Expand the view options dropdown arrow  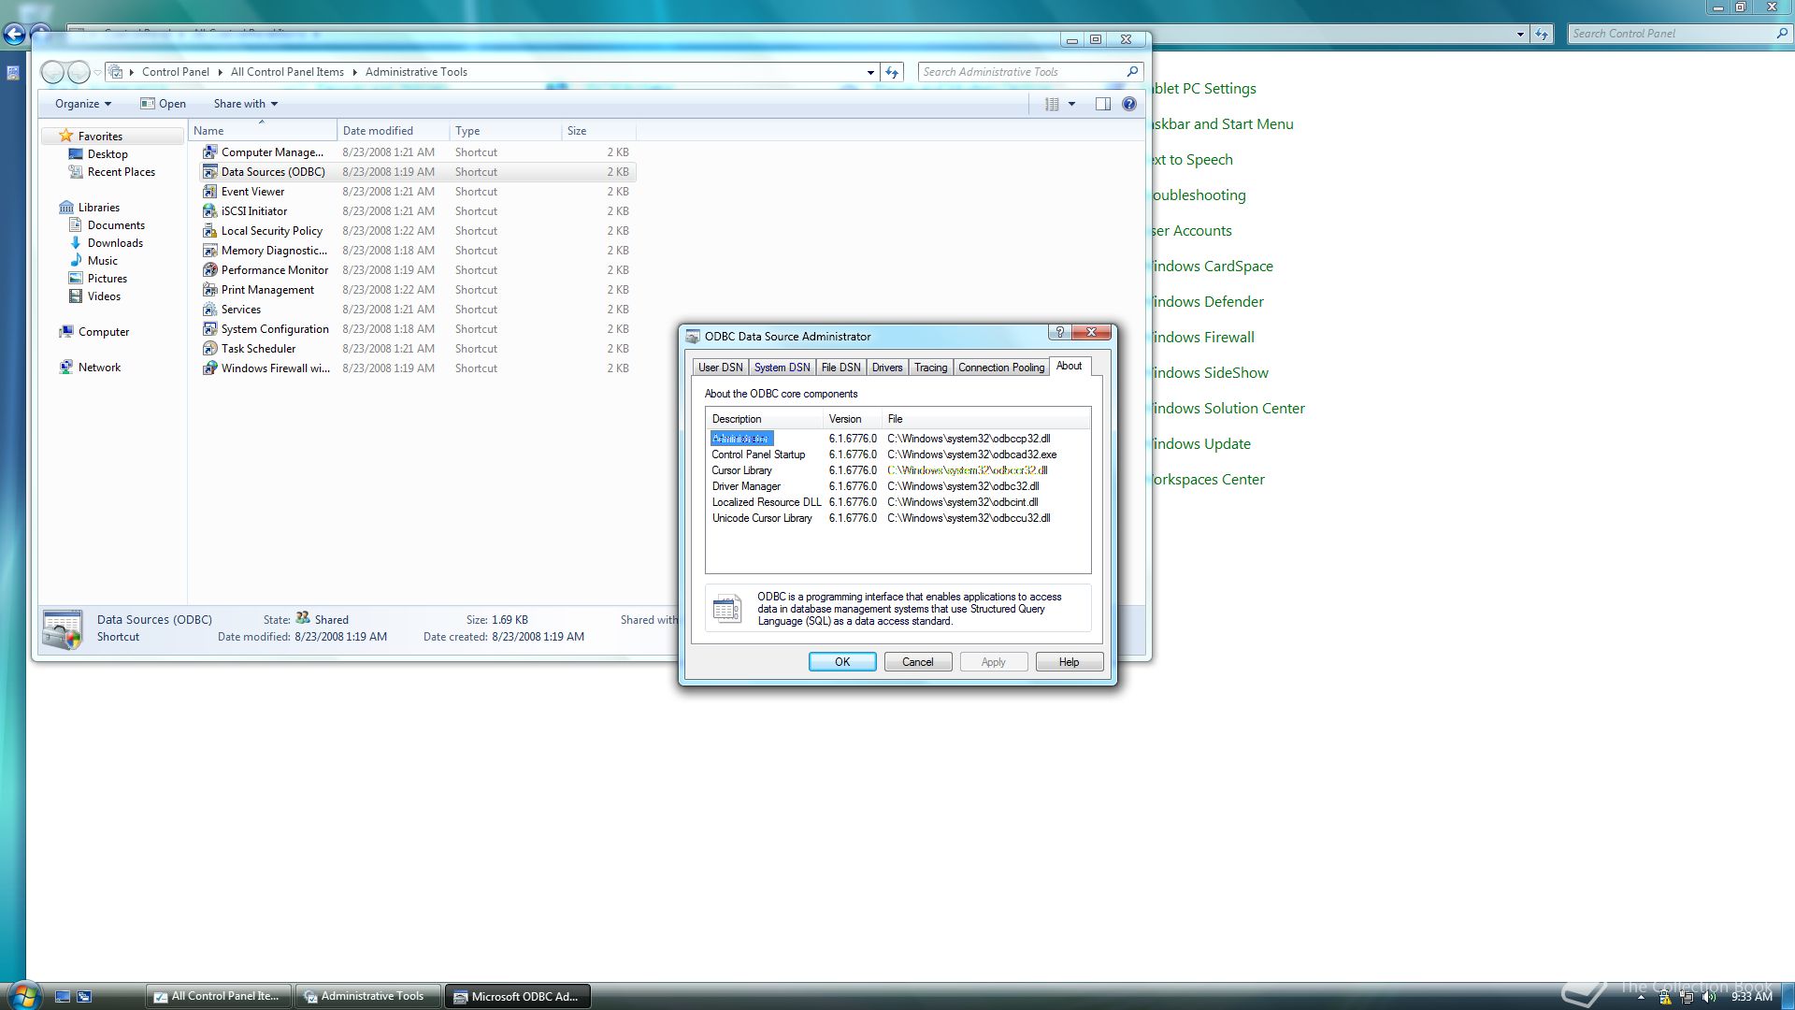tap(1072, 104)
